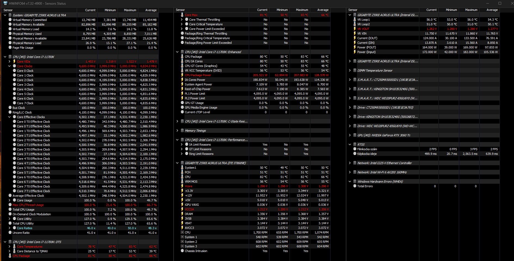Screen dimensions: 514x261
Task: Click the Current column header in left panel
Action: 87,10
